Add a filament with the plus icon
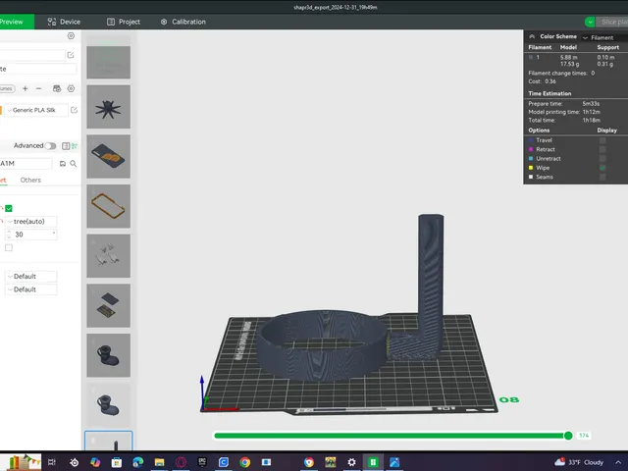628x471 pixels. tap(26, 88)
